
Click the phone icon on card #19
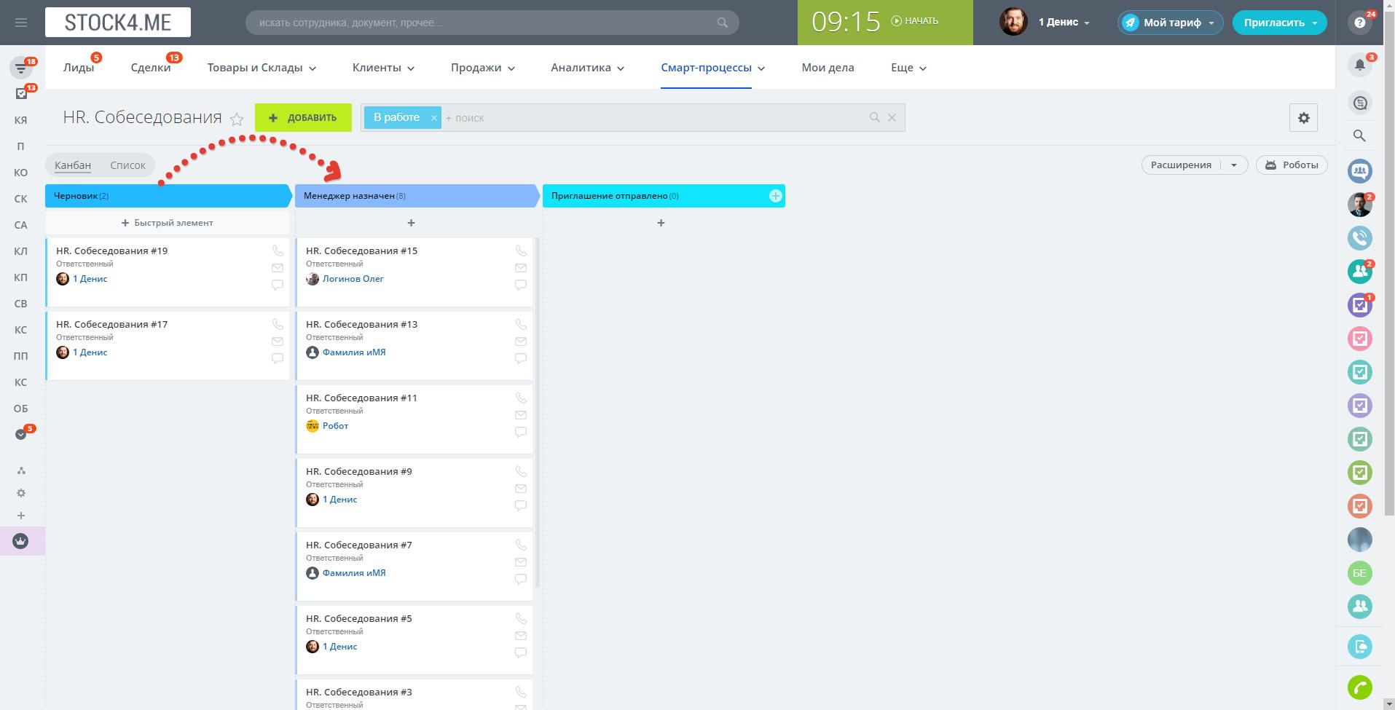[x=278, y=251]
